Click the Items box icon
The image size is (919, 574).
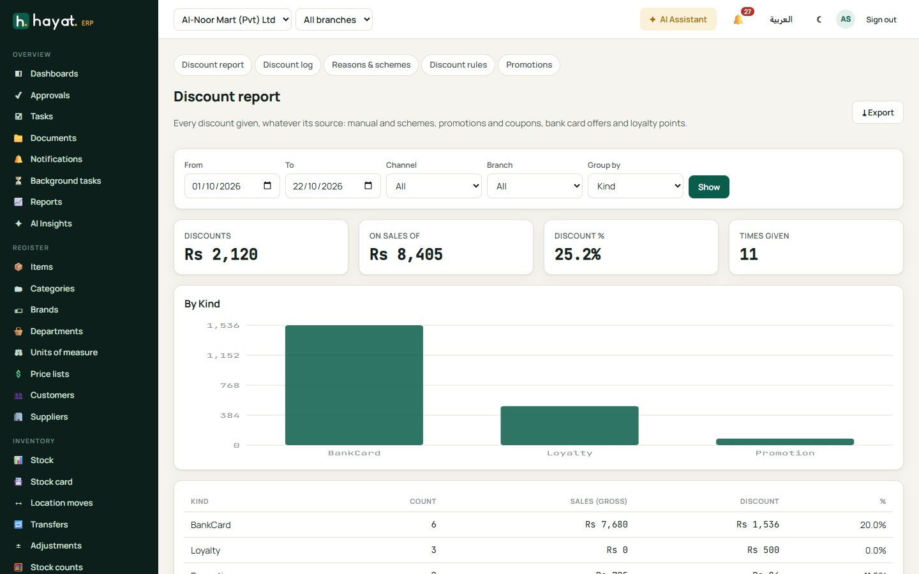click(x=19, y=267)
